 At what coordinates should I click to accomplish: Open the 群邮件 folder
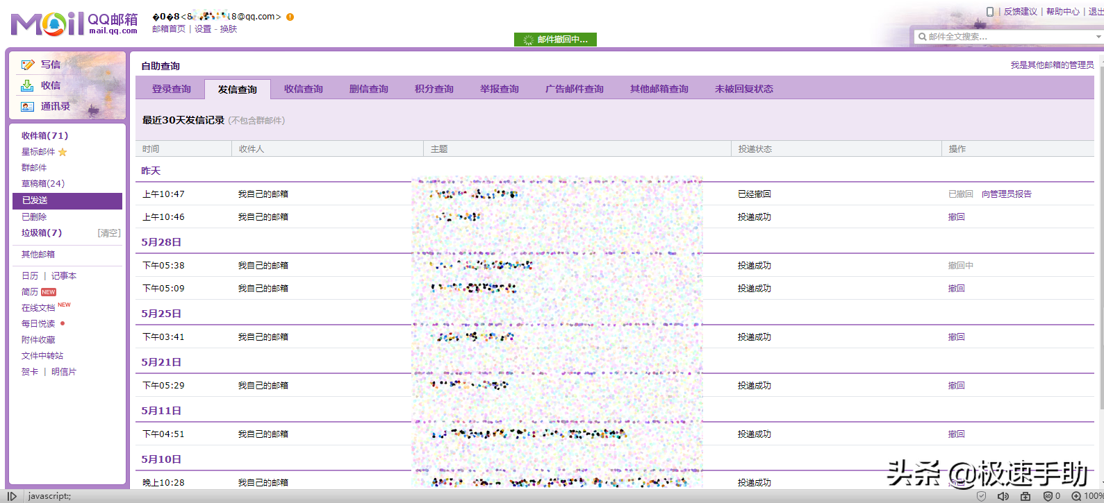click(34, 168)
